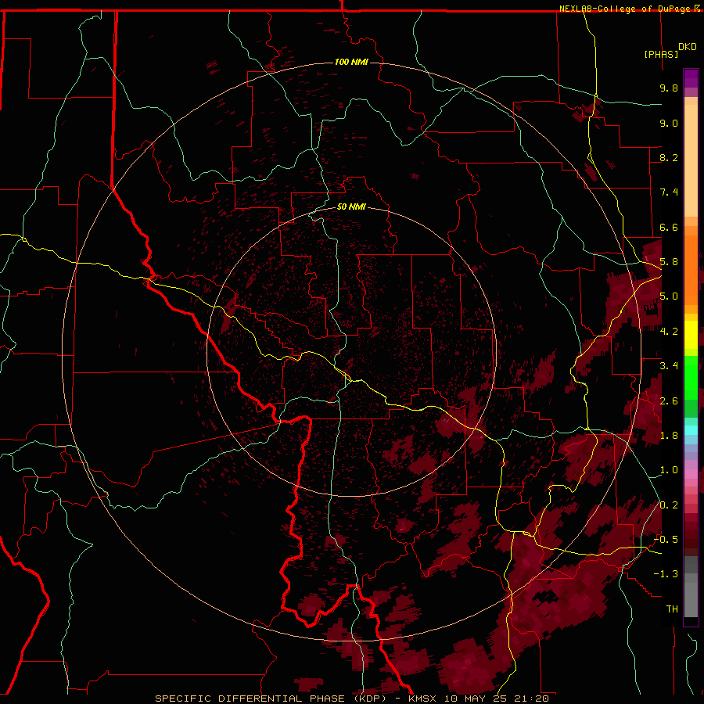Click the purple top segment of the color bar
The height and width of the screenshot is (704, 704).
click(691, 78)
